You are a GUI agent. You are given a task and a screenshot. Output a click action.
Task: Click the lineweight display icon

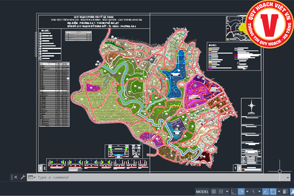285,192
